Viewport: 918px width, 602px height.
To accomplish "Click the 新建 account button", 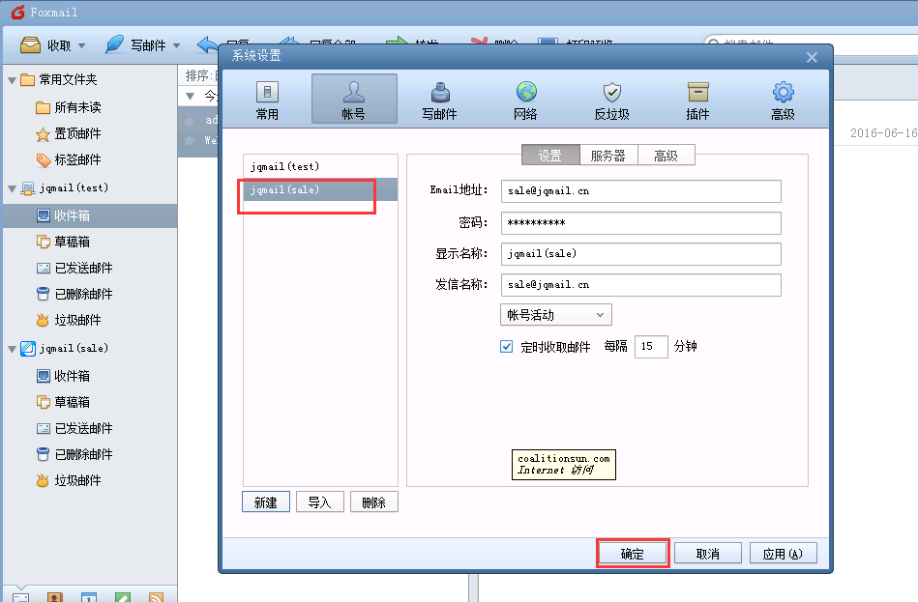I will tap(265, 502).
